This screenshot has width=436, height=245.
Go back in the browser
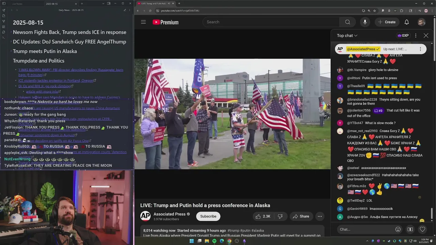pyautogui.click(x=138, y=11)
